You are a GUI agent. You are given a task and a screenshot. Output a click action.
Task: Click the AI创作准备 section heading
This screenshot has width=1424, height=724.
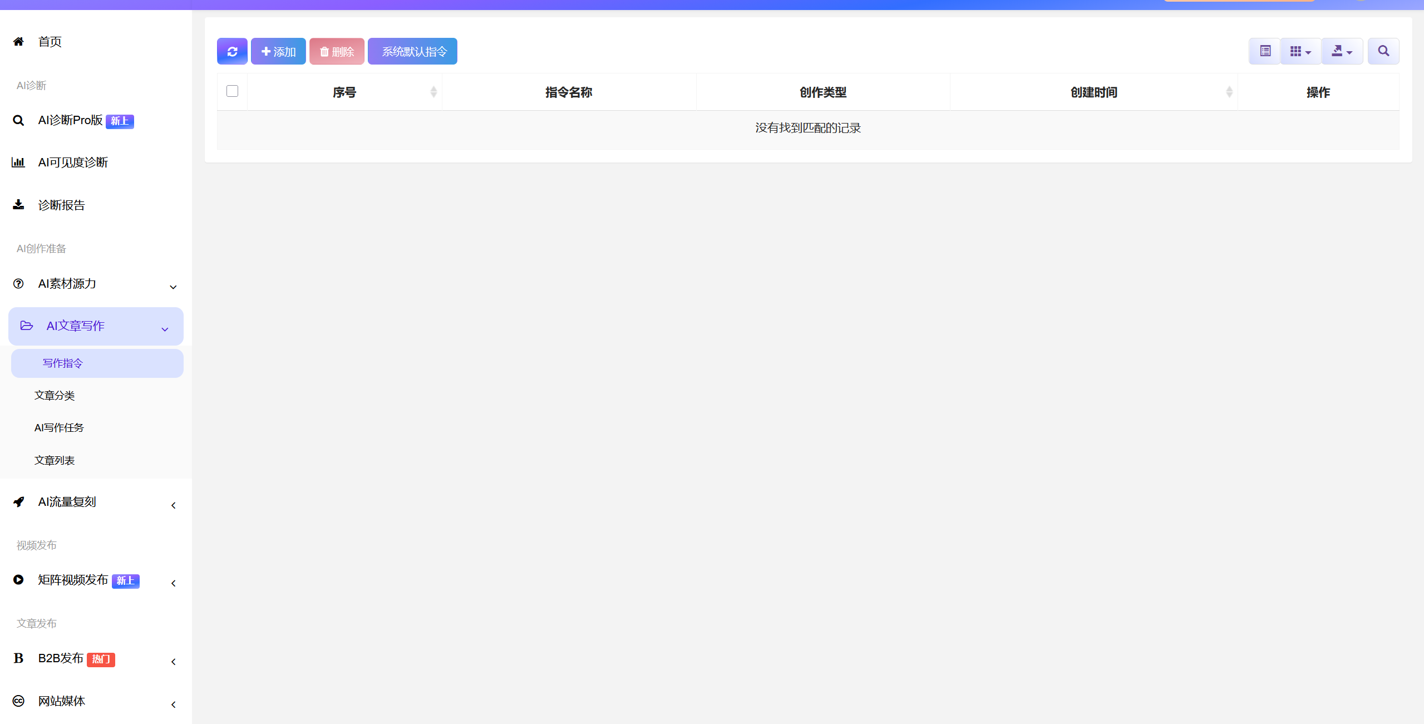42,249
